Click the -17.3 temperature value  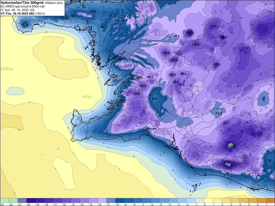(175, 60)
